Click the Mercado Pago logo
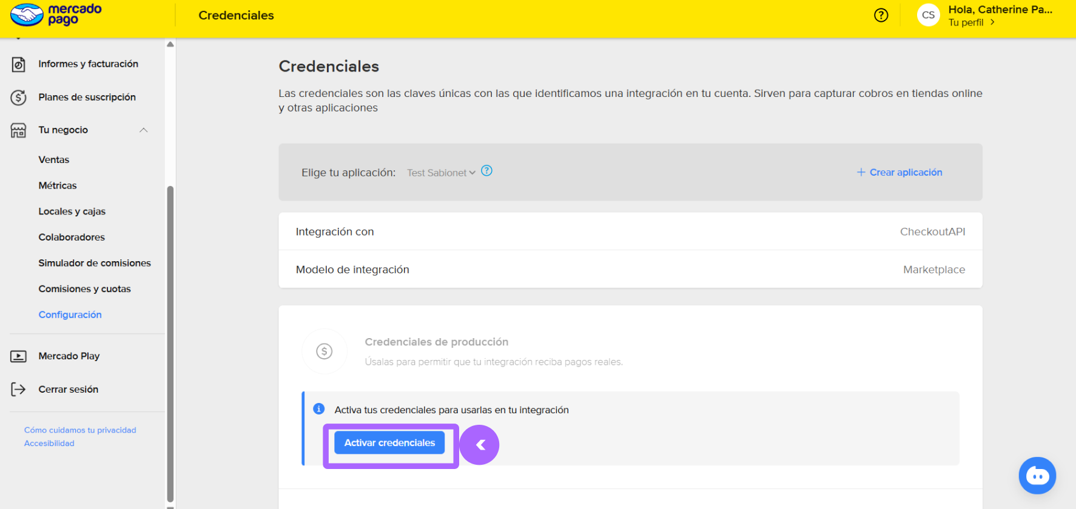The image size is (1076, 509). pos(56,15)
